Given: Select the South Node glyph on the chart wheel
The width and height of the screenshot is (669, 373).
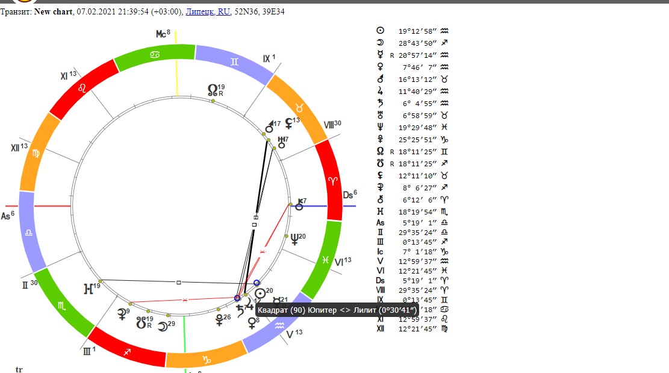Looking at the screenshot, I should pyautogui.click(x=142, y=322).
